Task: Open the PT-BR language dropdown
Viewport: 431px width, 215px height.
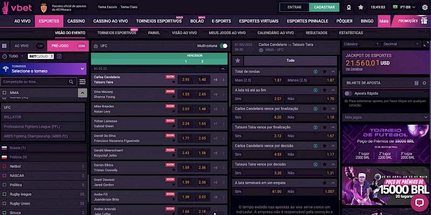Action: pos(404,7)
